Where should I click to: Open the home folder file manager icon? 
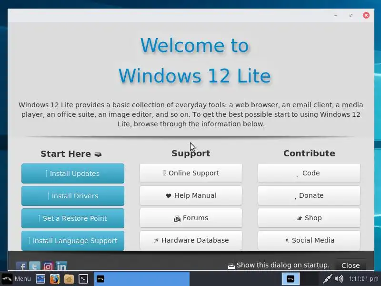(x=69, y=279)
